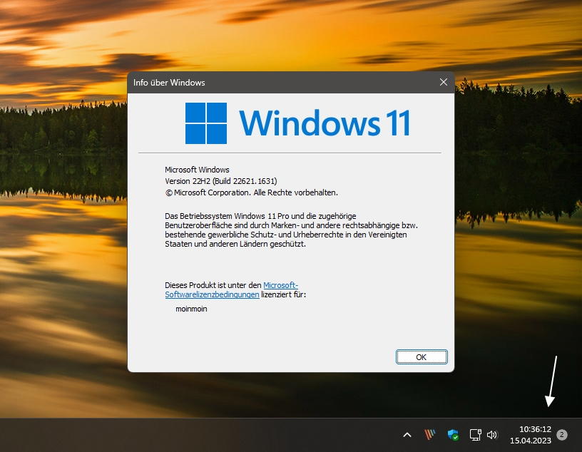Open Windows Security shield tray icon
The width and height of the screenshot is (582, 452).
pyautogui.click(x=453, y=435)
